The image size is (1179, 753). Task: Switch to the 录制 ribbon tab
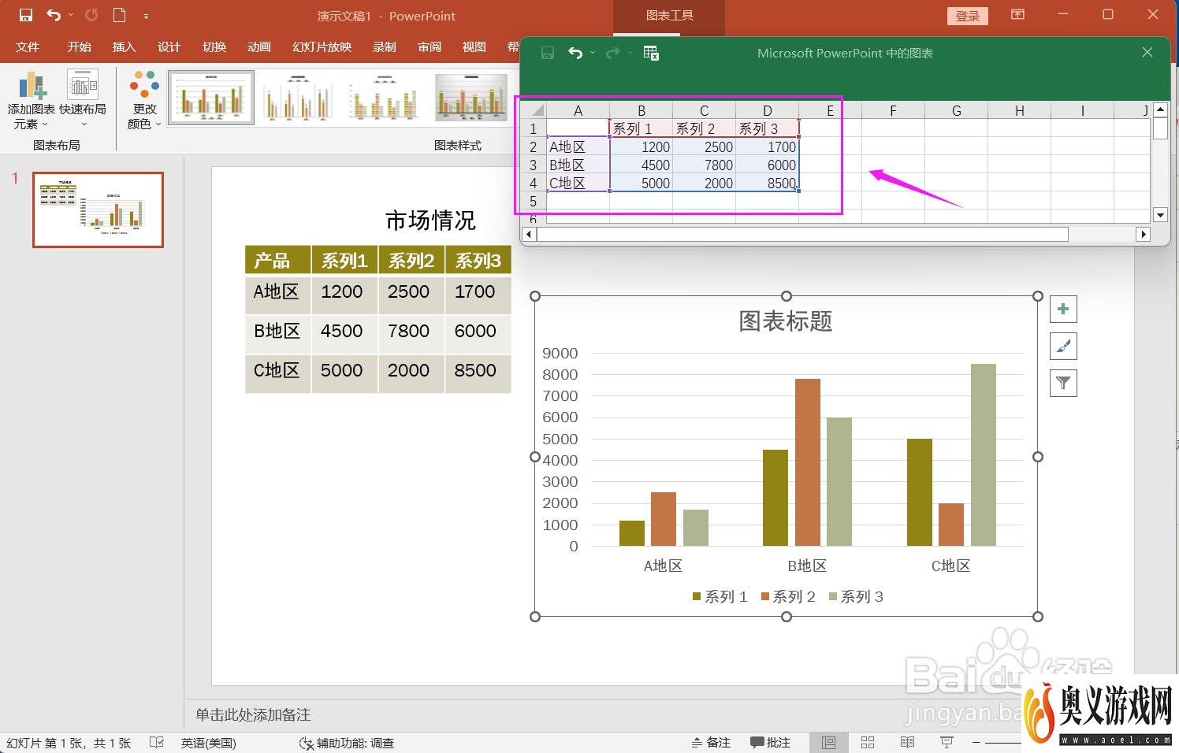tap(385, 47)
